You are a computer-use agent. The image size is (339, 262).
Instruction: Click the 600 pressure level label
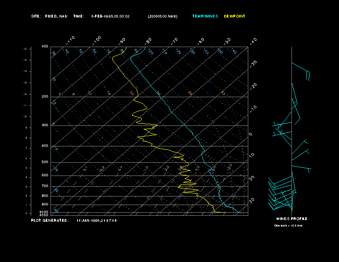tap(45, 176)
